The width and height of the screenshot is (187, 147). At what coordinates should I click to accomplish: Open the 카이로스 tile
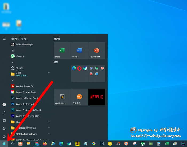(x=79, y=97)
